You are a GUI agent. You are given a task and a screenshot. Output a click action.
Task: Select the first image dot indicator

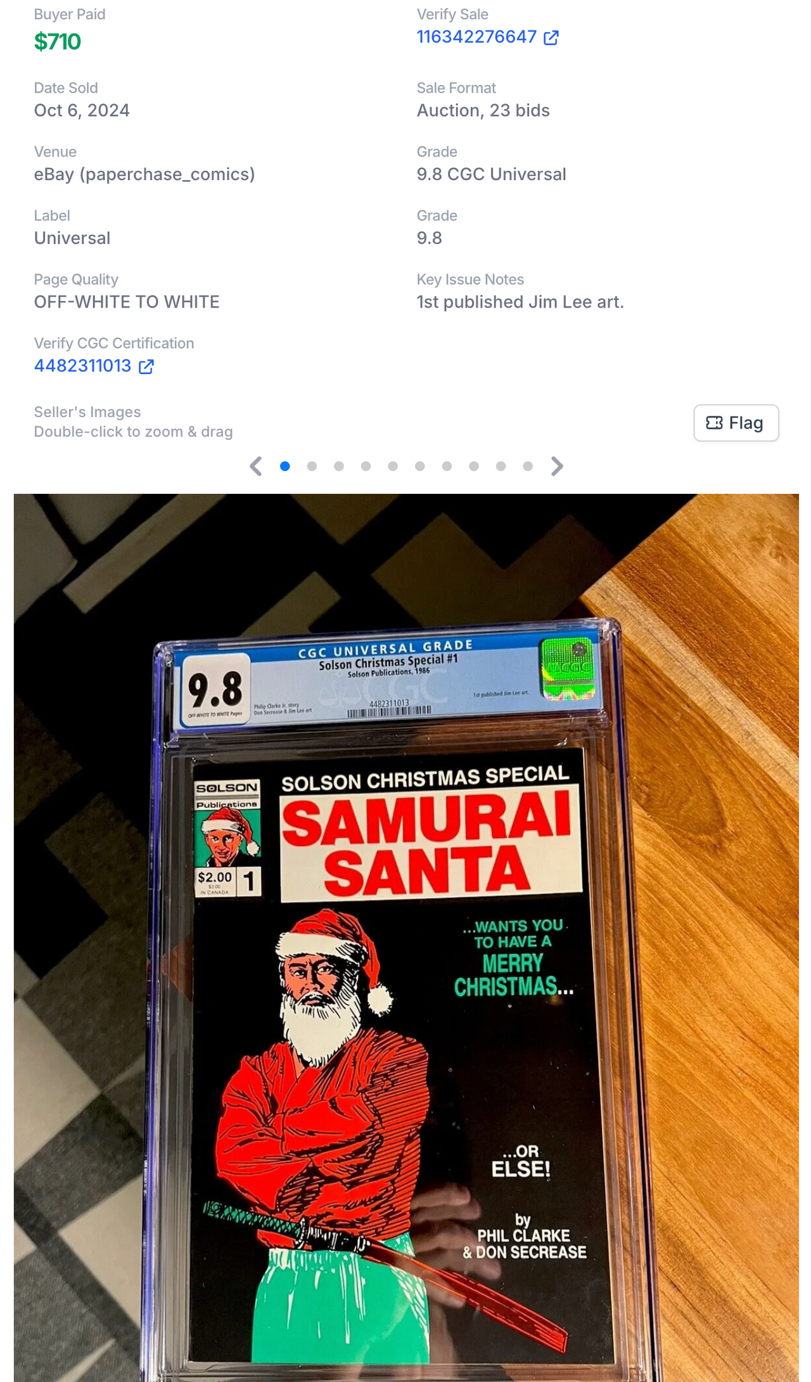(x=285, y=466)
